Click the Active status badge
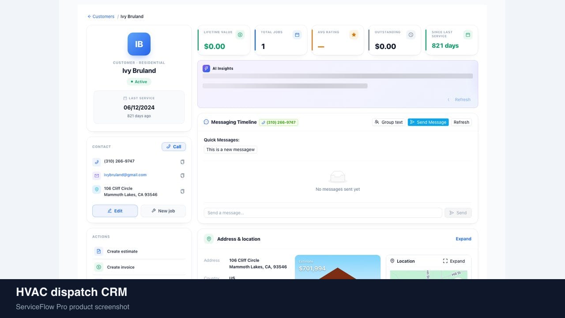The width and height of the screenshot is (565, 318). [x=139, y=82]
